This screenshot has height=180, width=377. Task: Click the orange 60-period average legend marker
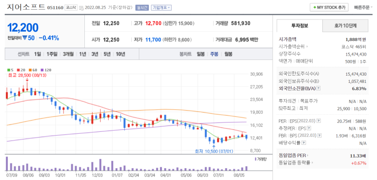pyautogui.click(x=30, y=70)
